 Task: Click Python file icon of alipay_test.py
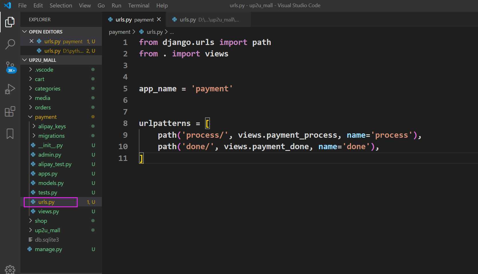point(33,164)
